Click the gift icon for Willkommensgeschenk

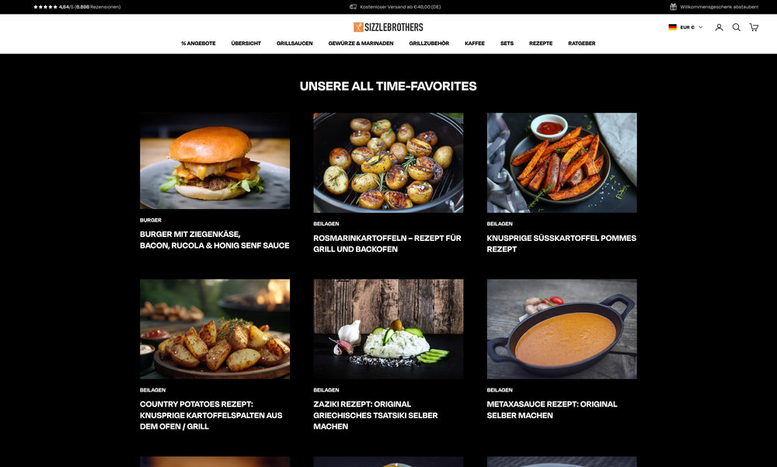click(673, 6)
